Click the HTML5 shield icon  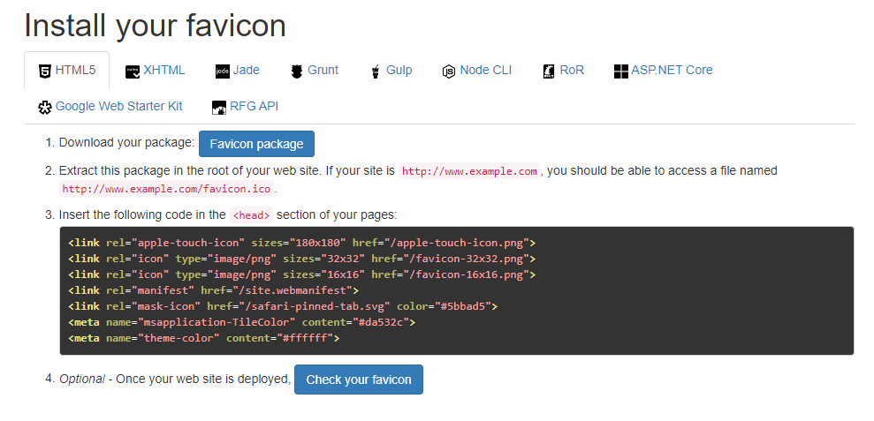coord(45,71)
